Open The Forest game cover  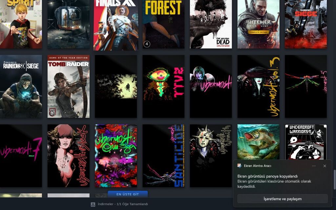pos(163,24)
